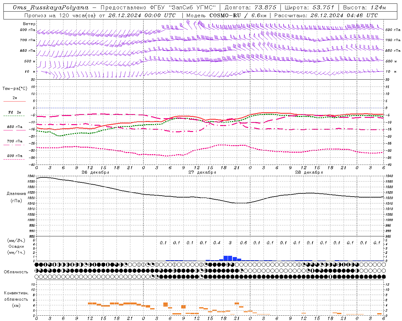Click the 3-hour precipitation value 0.4
The width and height of the screenshot is (402, 321).
pos(217,243)
